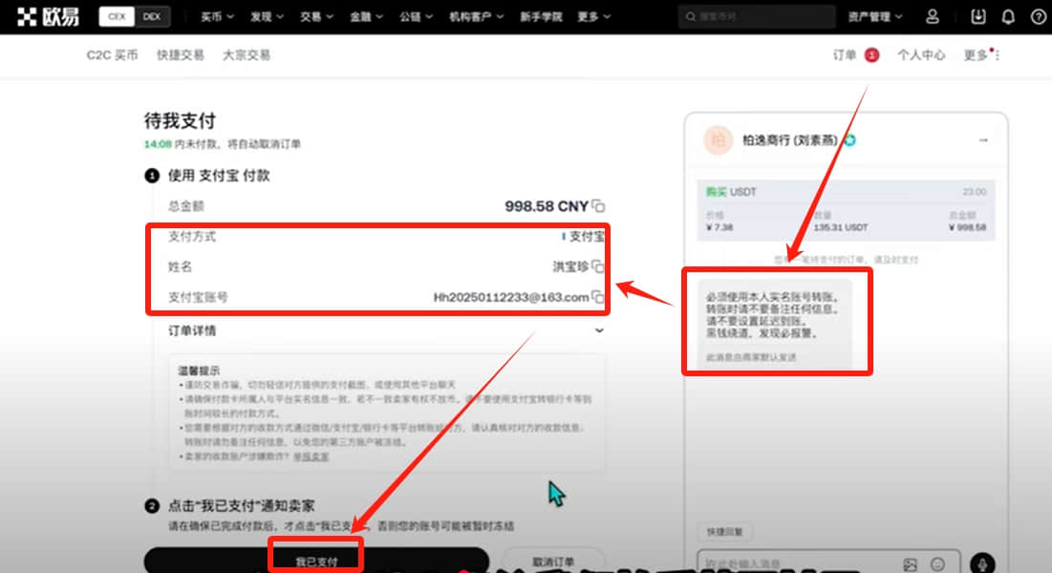
Task: Open the 资产管理 dropdown menu
Action: click(875, 17)
